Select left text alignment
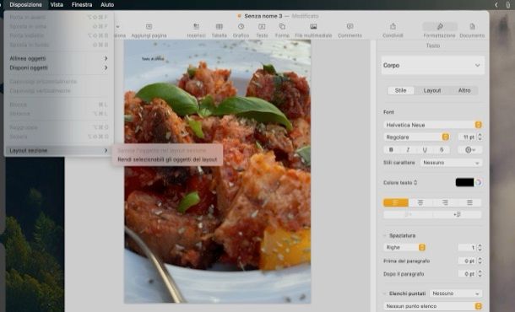 tap(396, 202)
